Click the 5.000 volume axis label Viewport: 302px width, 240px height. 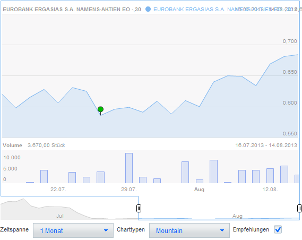click(10, 168)
